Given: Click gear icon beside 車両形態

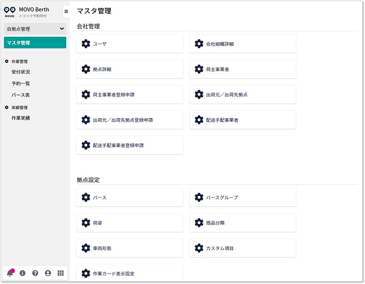Looking at the screenshot, I should pos(86,248).
